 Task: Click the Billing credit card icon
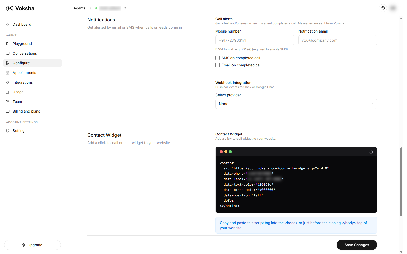click(x=8, y=111)
